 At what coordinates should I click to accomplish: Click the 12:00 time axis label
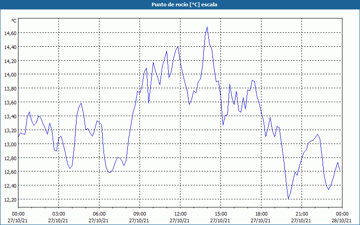180,214
